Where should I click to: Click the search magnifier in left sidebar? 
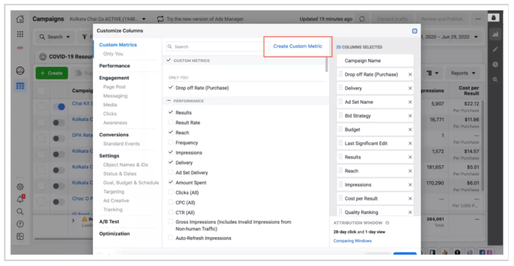tap(20, 212)
